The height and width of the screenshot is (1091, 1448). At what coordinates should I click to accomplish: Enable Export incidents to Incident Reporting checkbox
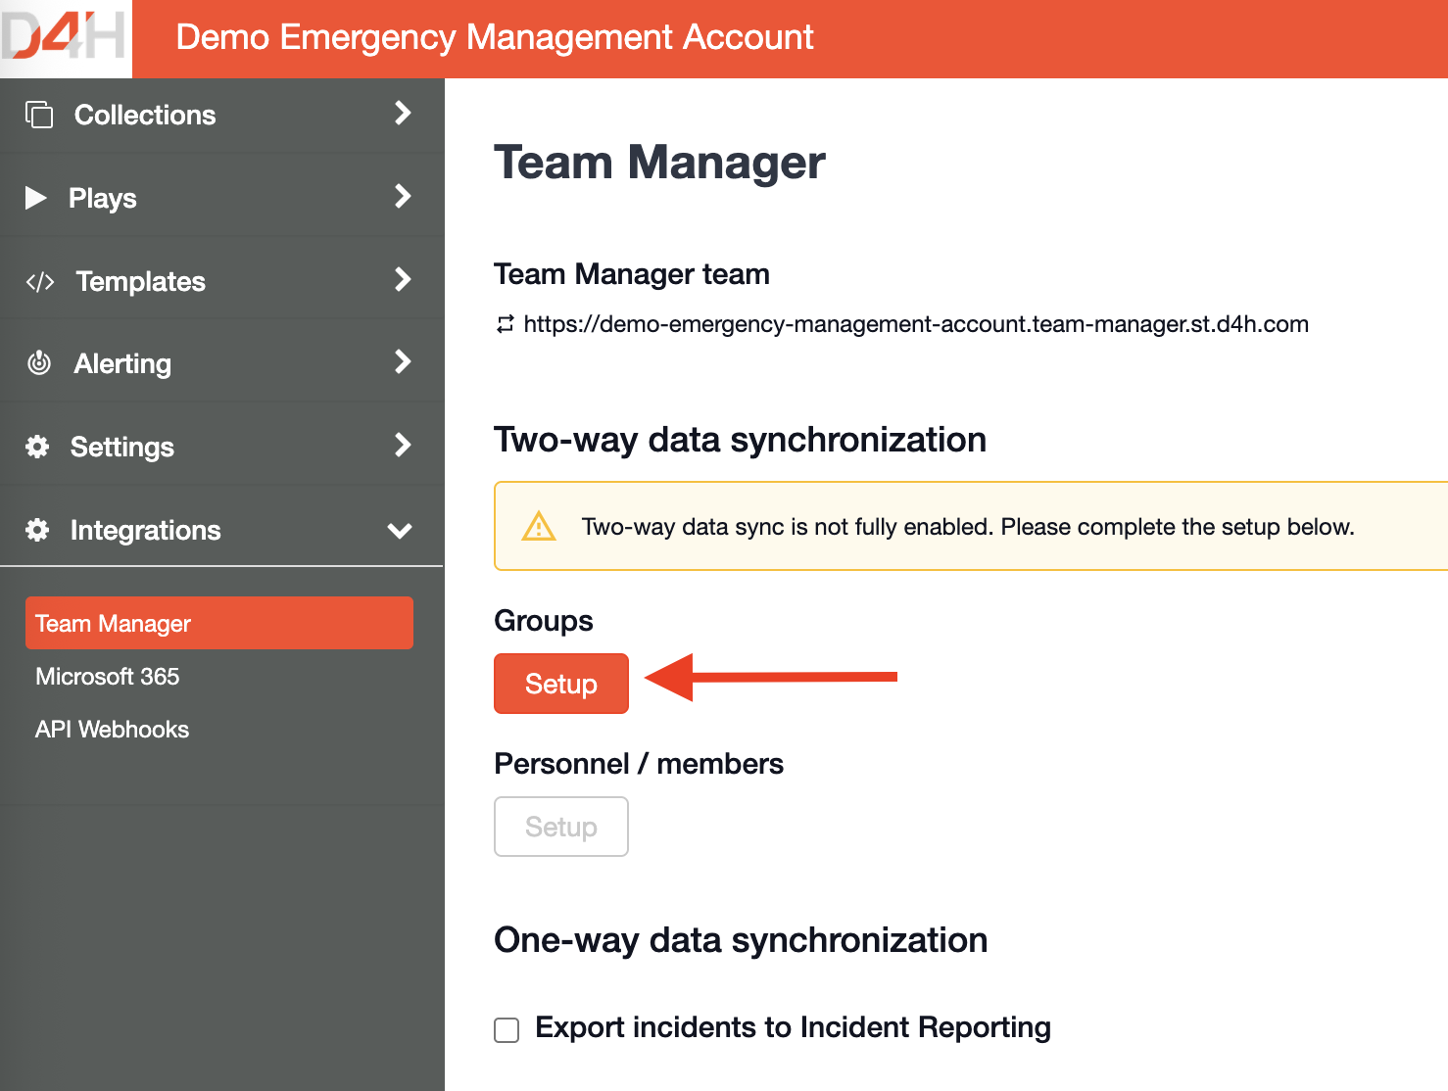point(507,1029)
